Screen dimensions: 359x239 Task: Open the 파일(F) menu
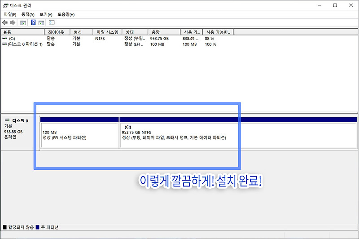click(x=10, y=14)
